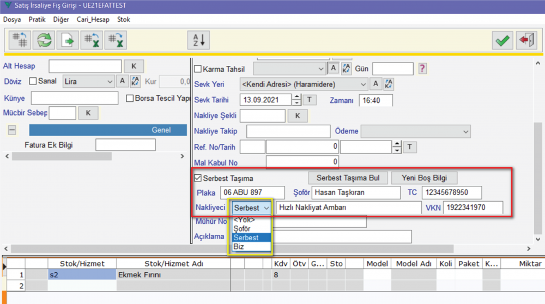Click the Plaka input field
Viewport: 545px width, 304px height.
[252, 192]
